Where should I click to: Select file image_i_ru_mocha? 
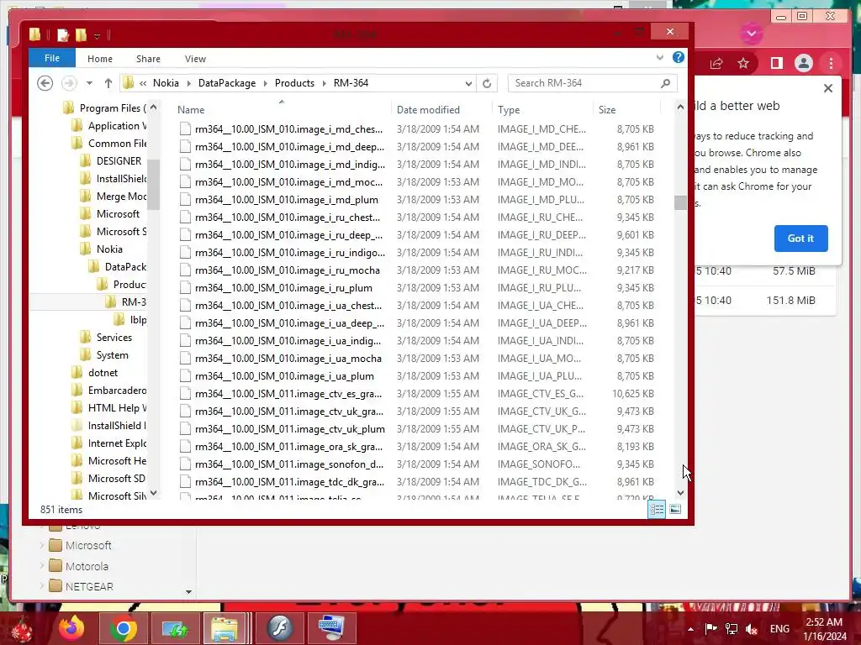[x=288, y=270]
